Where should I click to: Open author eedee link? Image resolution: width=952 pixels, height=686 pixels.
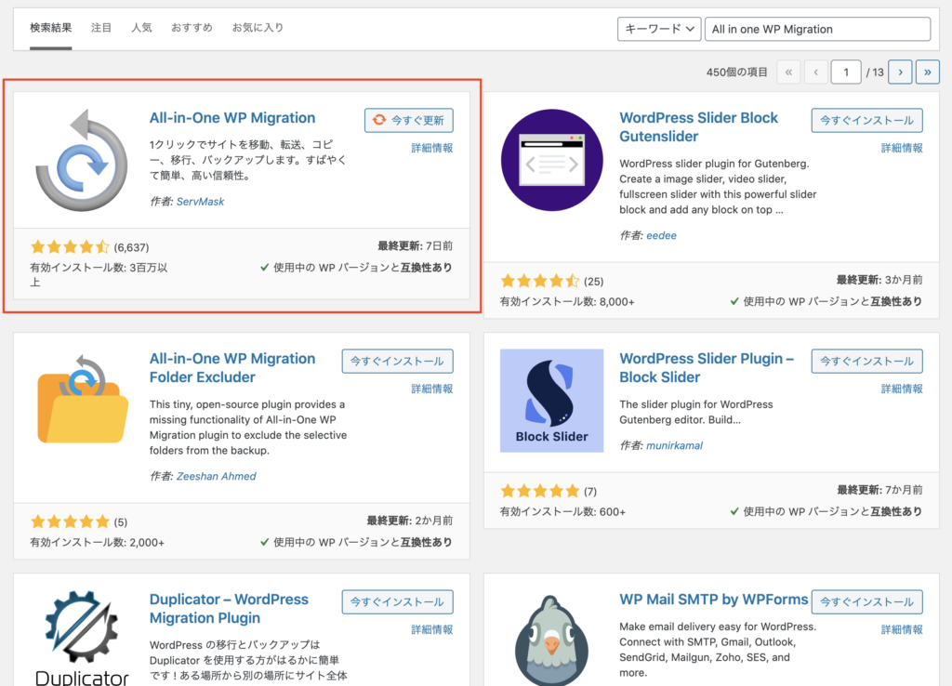click(x=661, y=235)
